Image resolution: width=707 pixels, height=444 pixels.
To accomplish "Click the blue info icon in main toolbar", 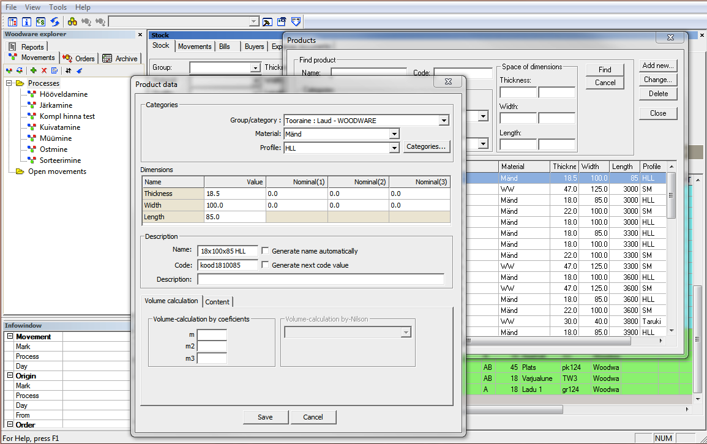I will (26, 21).
